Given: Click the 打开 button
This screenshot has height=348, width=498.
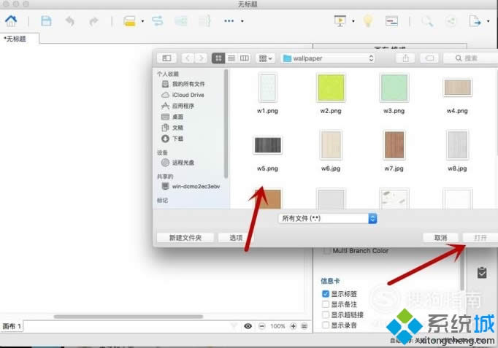Looking at the screenshot, I should click(480, 238).
